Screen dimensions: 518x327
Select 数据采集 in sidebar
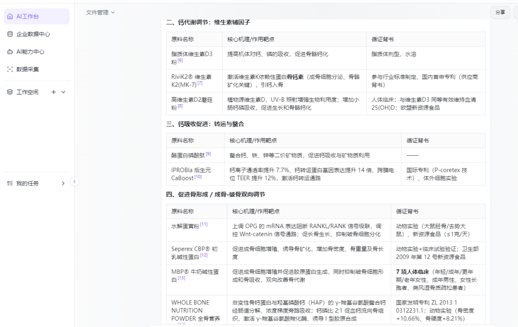click(36, 69)
